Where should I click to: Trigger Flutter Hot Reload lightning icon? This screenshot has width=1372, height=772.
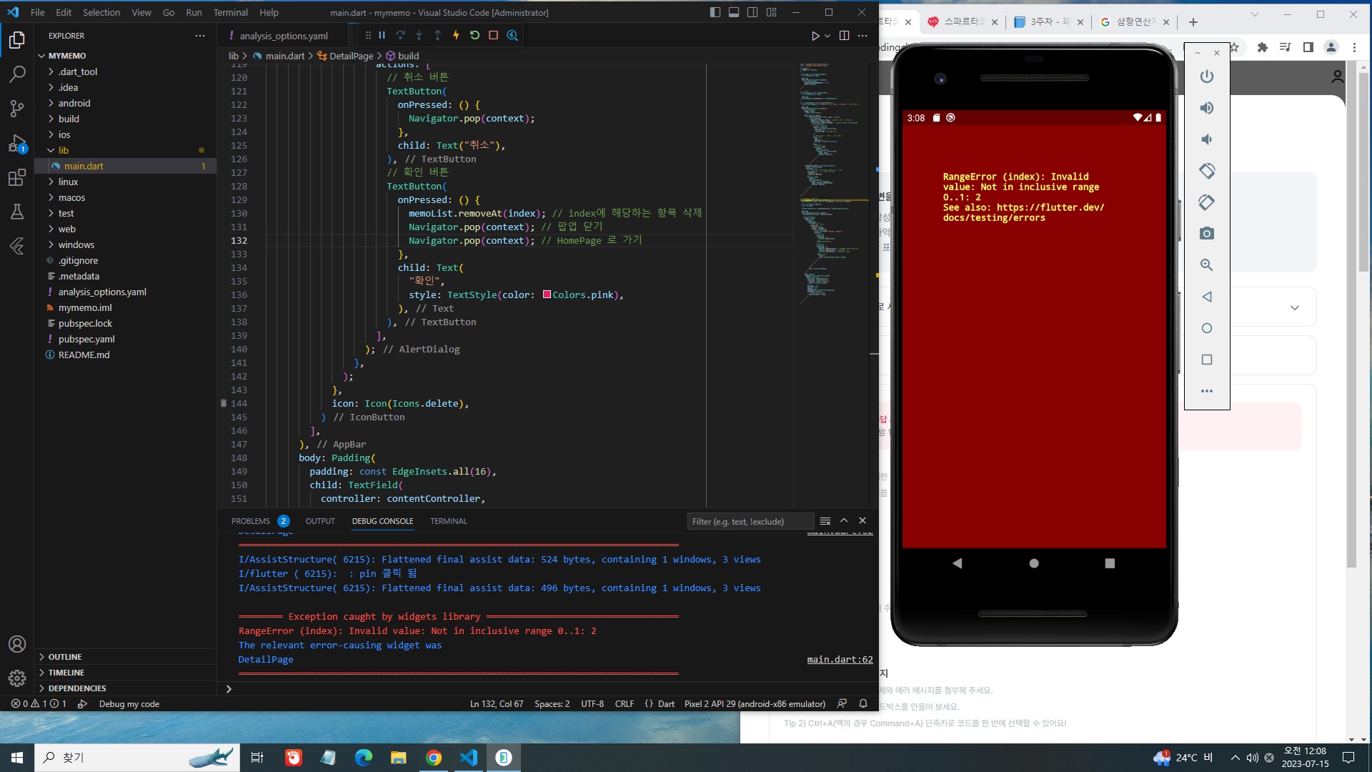pos(456,35)
